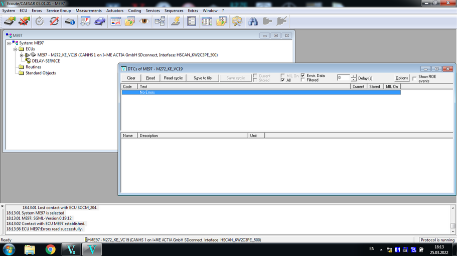
Task: Click the folder with flowchart icon
Action: [221, 21]
